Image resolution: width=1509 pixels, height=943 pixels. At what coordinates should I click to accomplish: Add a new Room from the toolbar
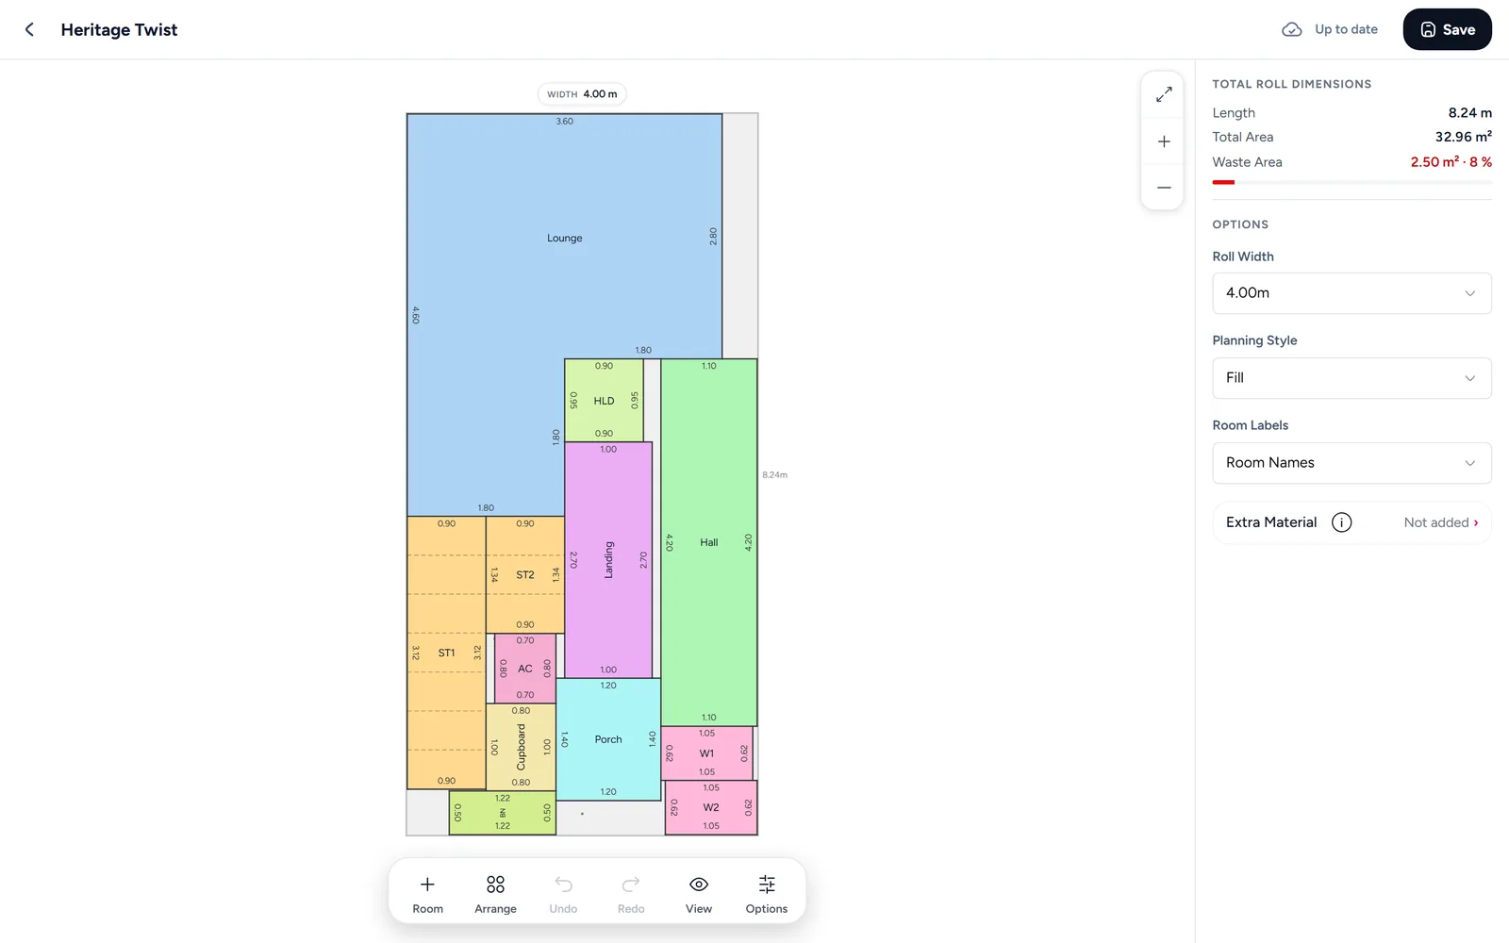coord(427,893)
